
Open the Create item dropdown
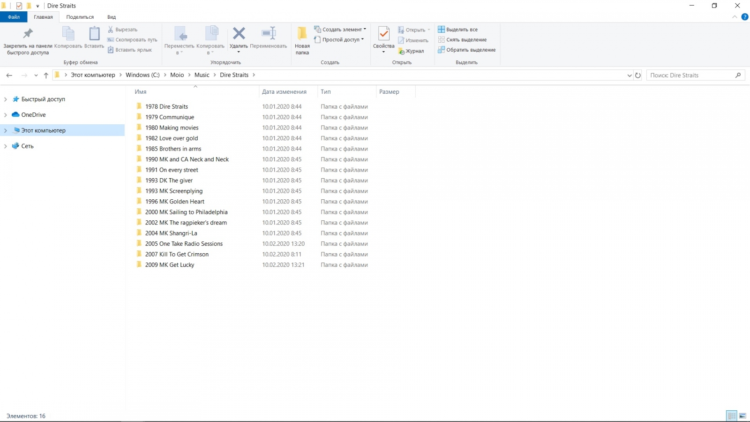pyautogui.click(x=340, y=30)
